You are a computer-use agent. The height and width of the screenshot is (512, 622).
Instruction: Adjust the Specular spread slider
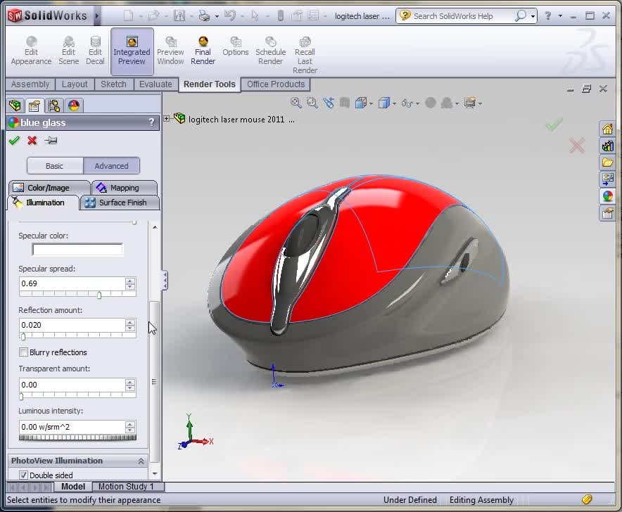[99, 295]
